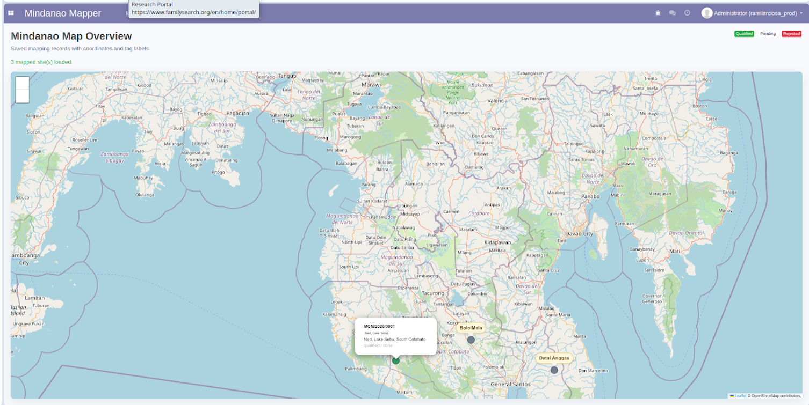
Task: Click the BololMala tag label
Action: (x=471, y=328)
